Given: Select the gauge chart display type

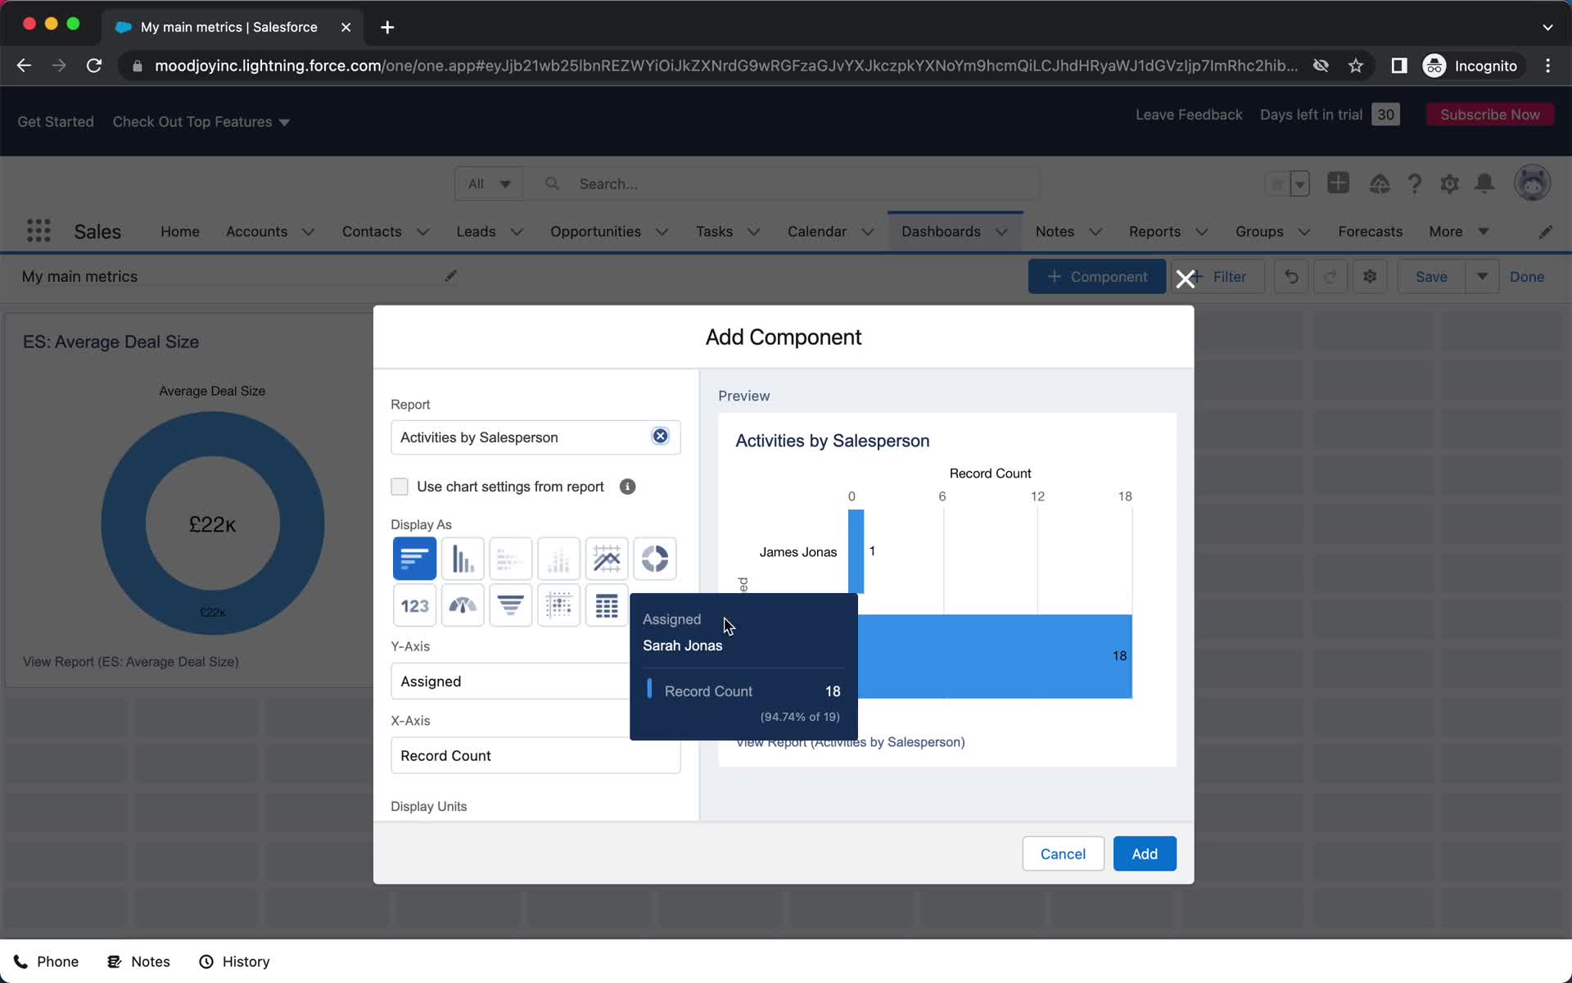Looking at the screenshot, I should coord(462,605).
